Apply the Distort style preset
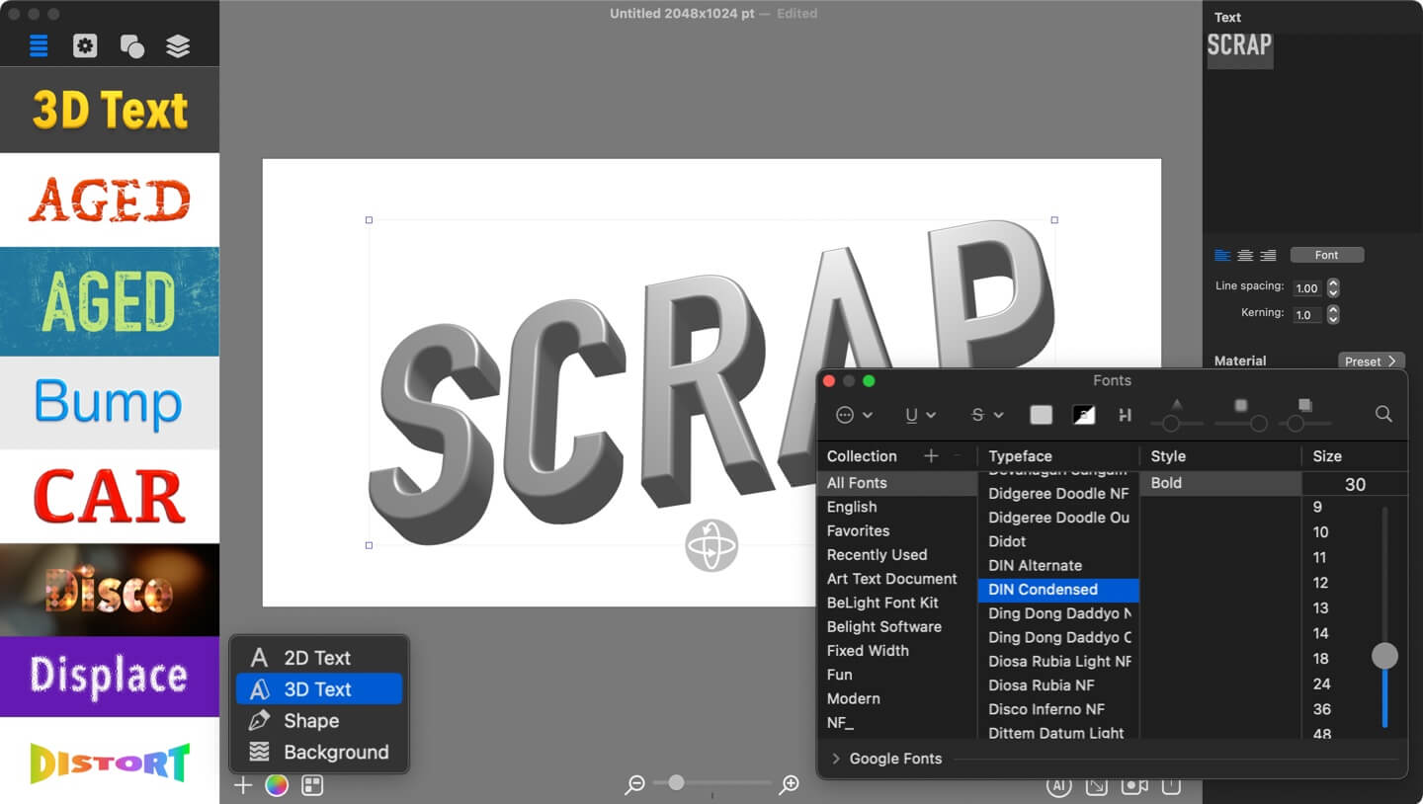Screen dimensions: 1423x804 (110, 761)
